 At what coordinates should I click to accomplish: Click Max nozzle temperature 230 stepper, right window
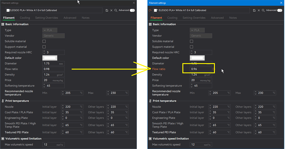point(256,93)
